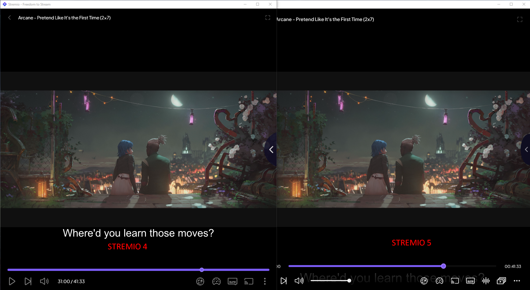530x290 pixels.
Task: Click Stremio 5 episode title text
Action: point(325,19)
